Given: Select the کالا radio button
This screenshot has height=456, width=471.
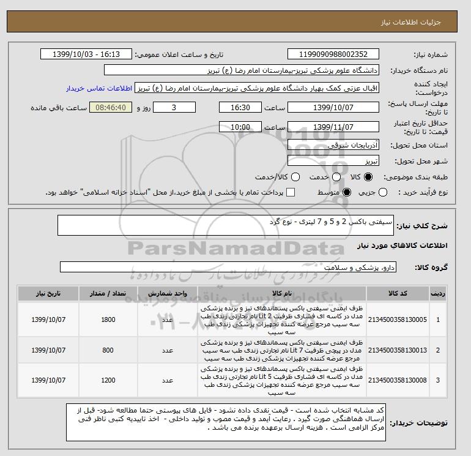Looking at the screenshot, I should (x=368, y=177).
